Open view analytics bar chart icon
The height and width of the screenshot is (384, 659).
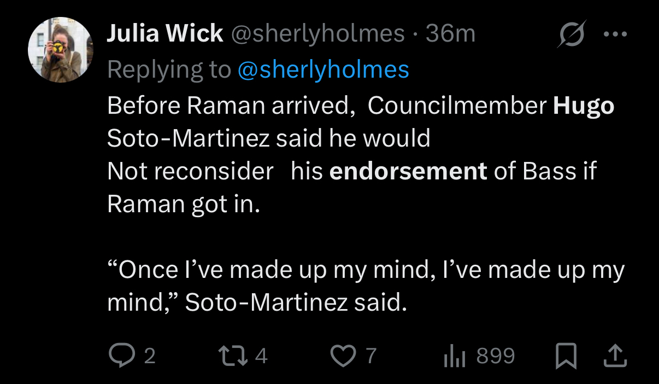click(x=454, y=356)
